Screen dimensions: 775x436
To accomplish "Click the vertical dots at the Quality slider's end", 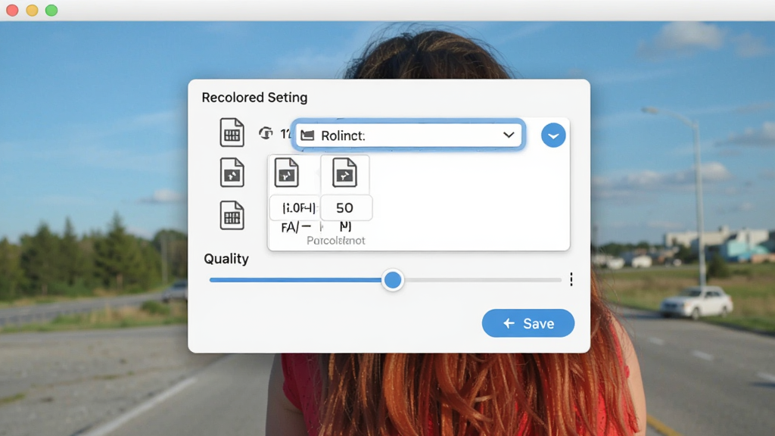I will point(571,279).
